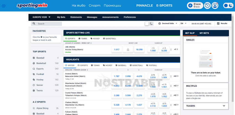
Task: Click the Football icon in Top Sports
Action: click(34, 74)
